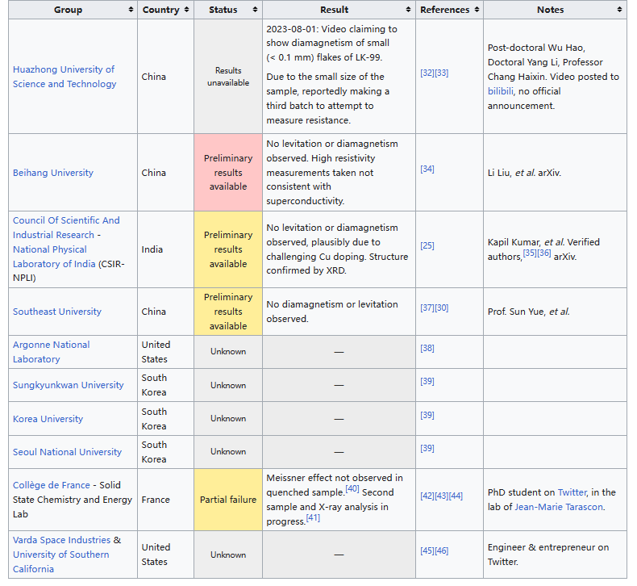Sort table by Notes column arrows
The width and height of the screenshot is (637, 586).
(619, 10)
